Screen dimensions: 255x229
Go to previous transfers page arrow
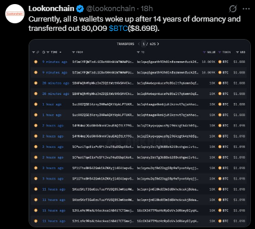[x=139, y=44]
